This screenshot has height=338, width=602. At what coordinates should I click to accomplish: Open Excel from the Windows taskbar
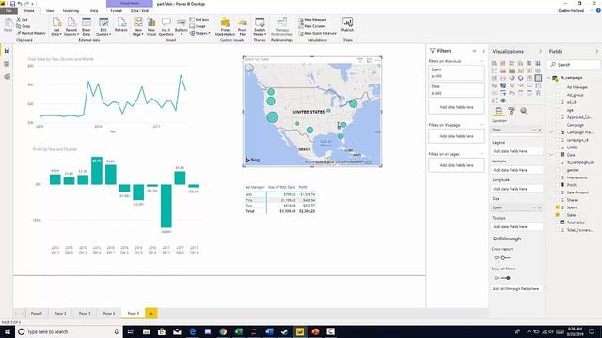click(x=238, y=331)
